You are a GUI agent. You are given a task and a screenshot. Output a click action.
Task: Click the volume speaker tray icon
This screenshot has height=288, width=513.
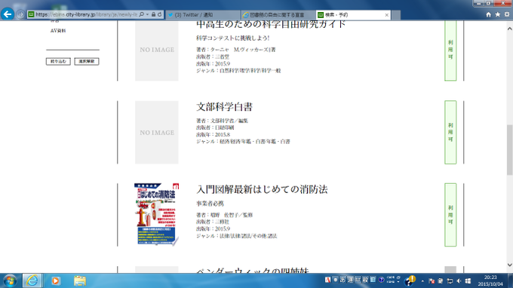click(x=459, y=281)
